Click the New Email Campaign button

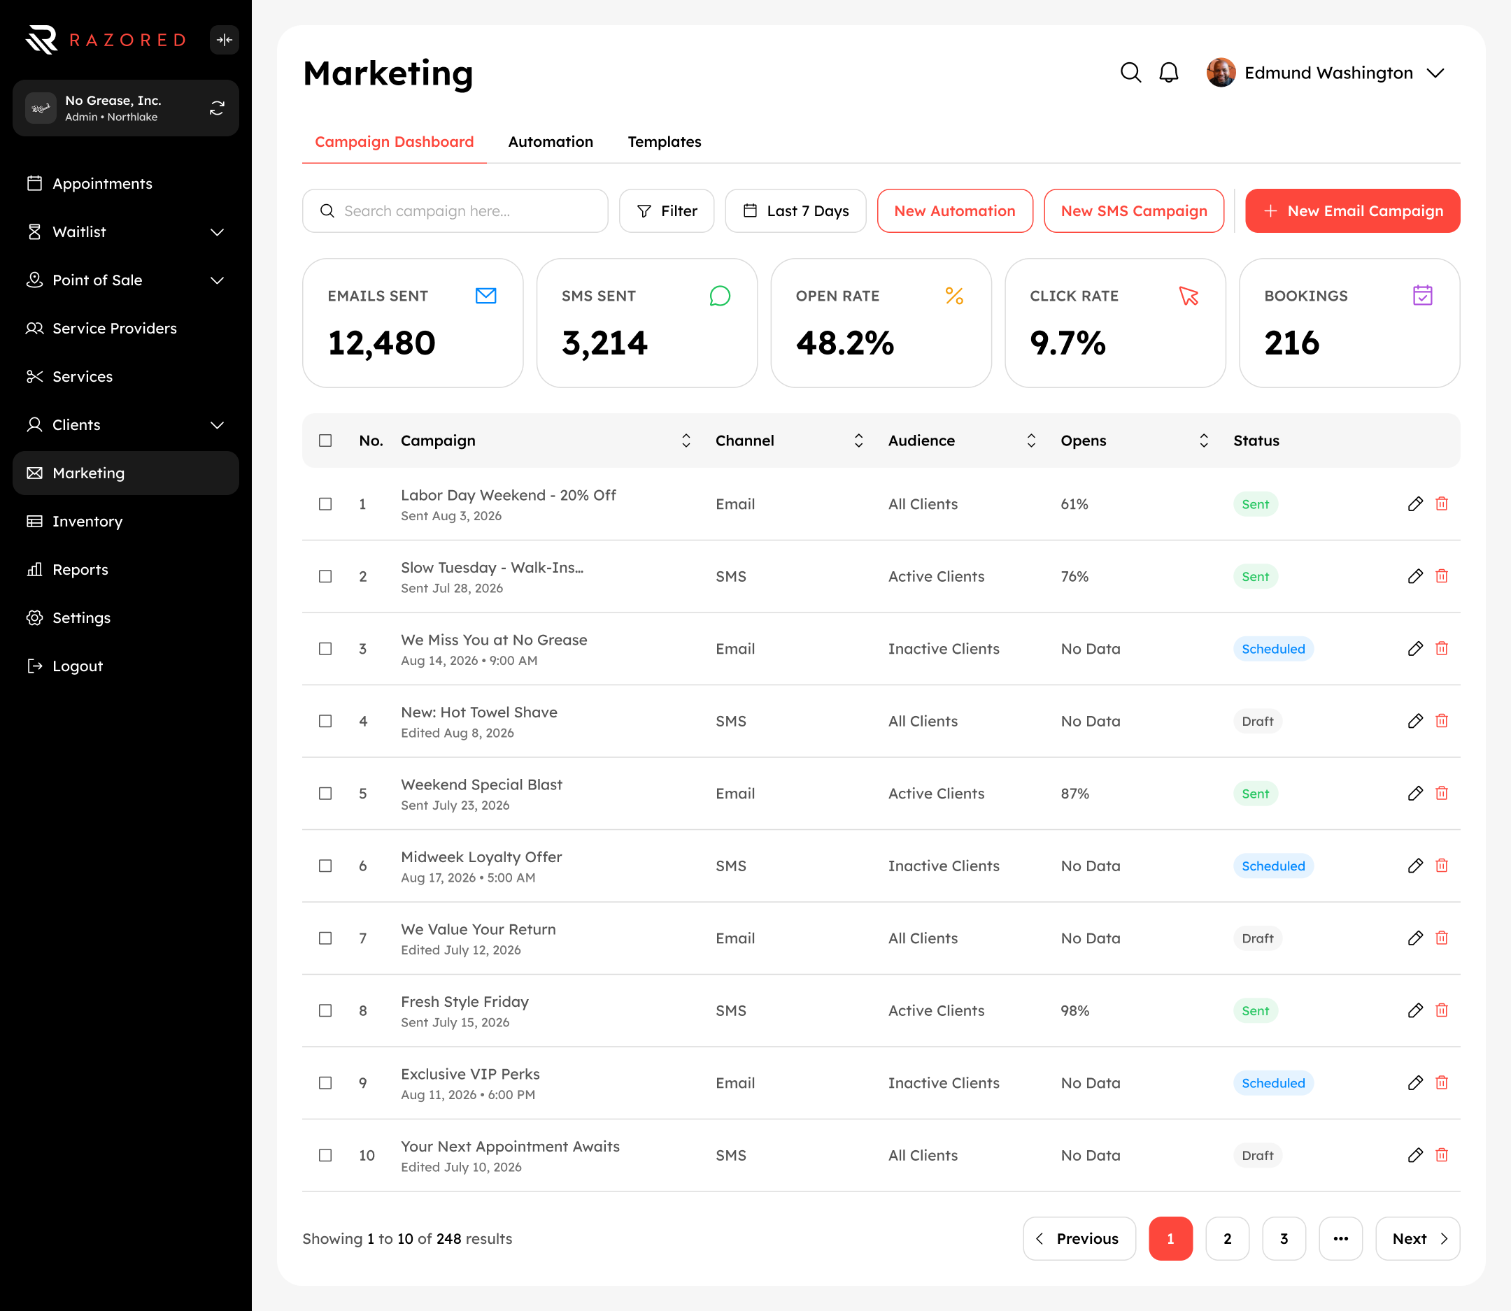(x=1352, y=210)
